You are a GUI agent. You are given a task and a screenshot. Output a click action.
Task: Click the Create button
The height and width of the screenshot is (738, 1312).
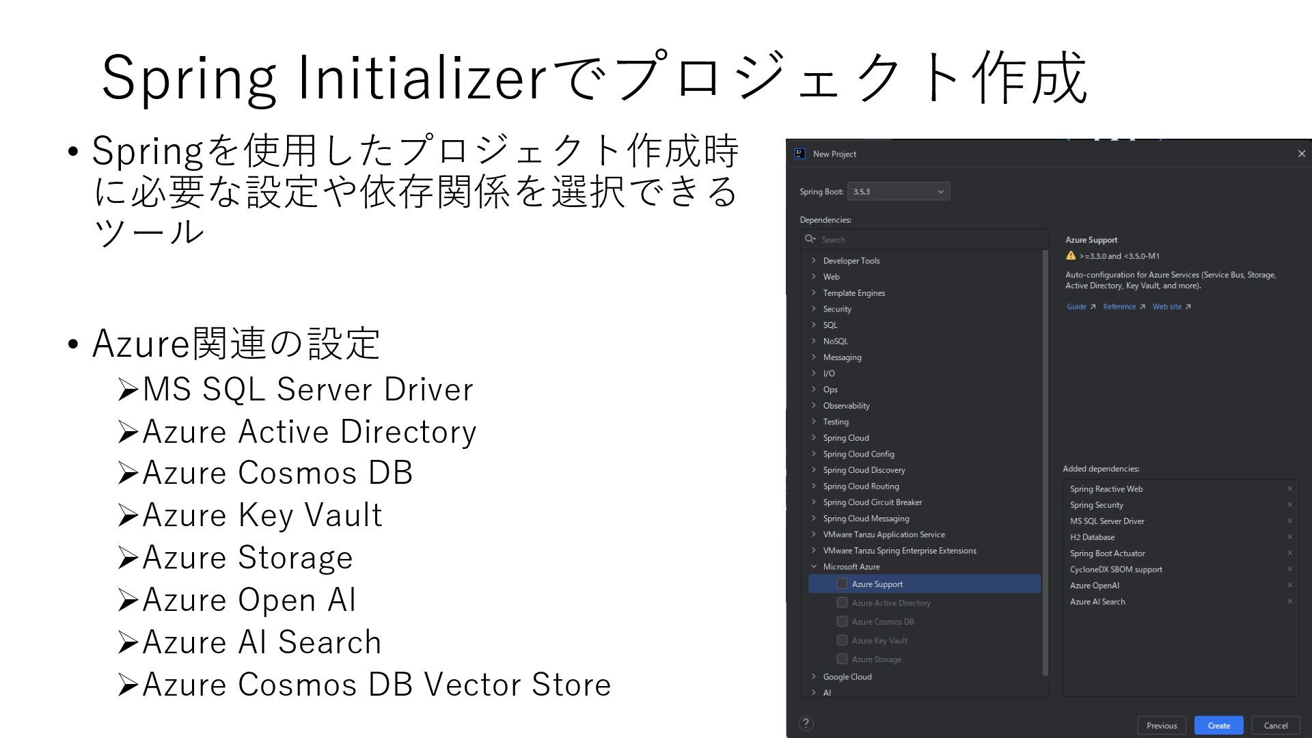tap(1218, 726)
